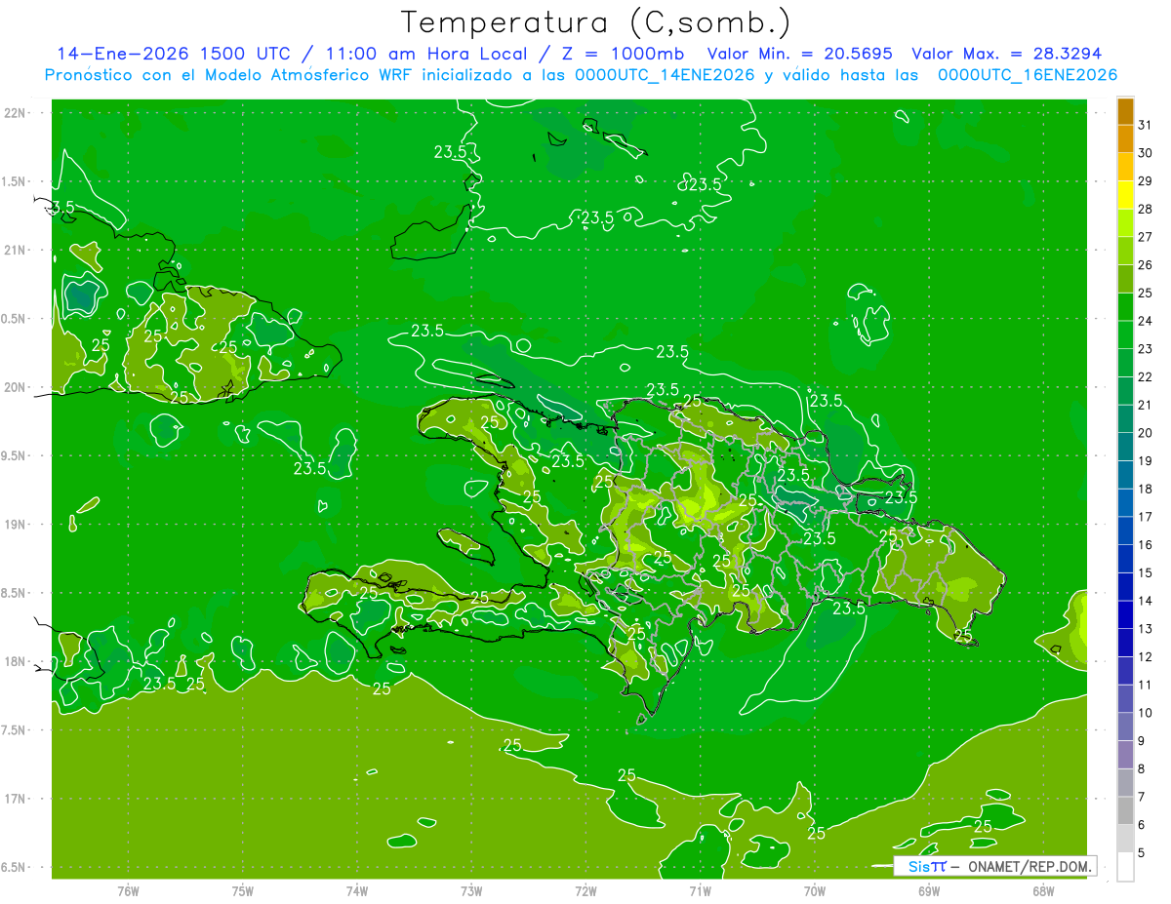Click "Pronóstico con el Modelo Atmósferico WRF" text
The width and height of the screenshot is (1171, 904).
[x=229, y=75]
